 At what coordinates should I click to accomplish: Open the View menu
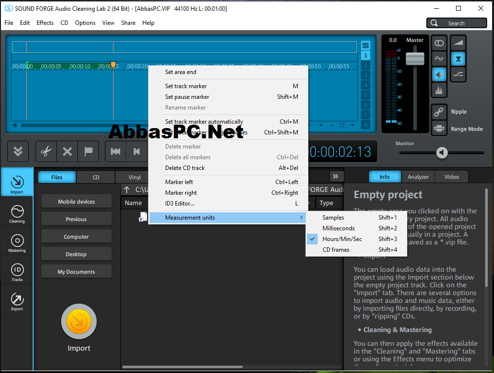(x=108, y=23)
